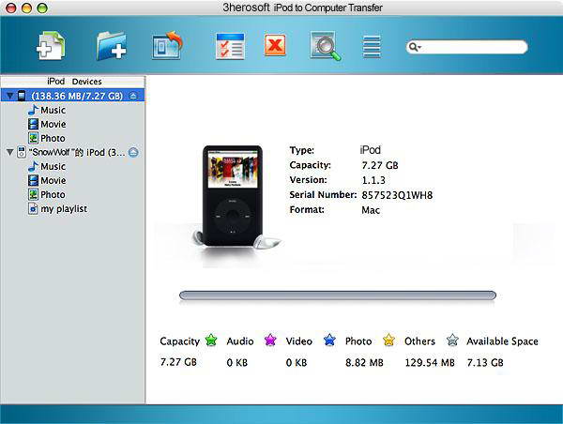Click the magnifier search-files icon

tap(326, 46)
